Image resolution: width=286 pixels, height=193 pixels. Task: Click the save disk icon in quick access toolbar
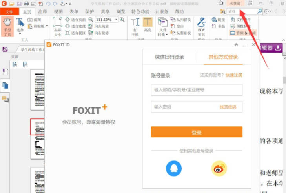coord(19,4)
